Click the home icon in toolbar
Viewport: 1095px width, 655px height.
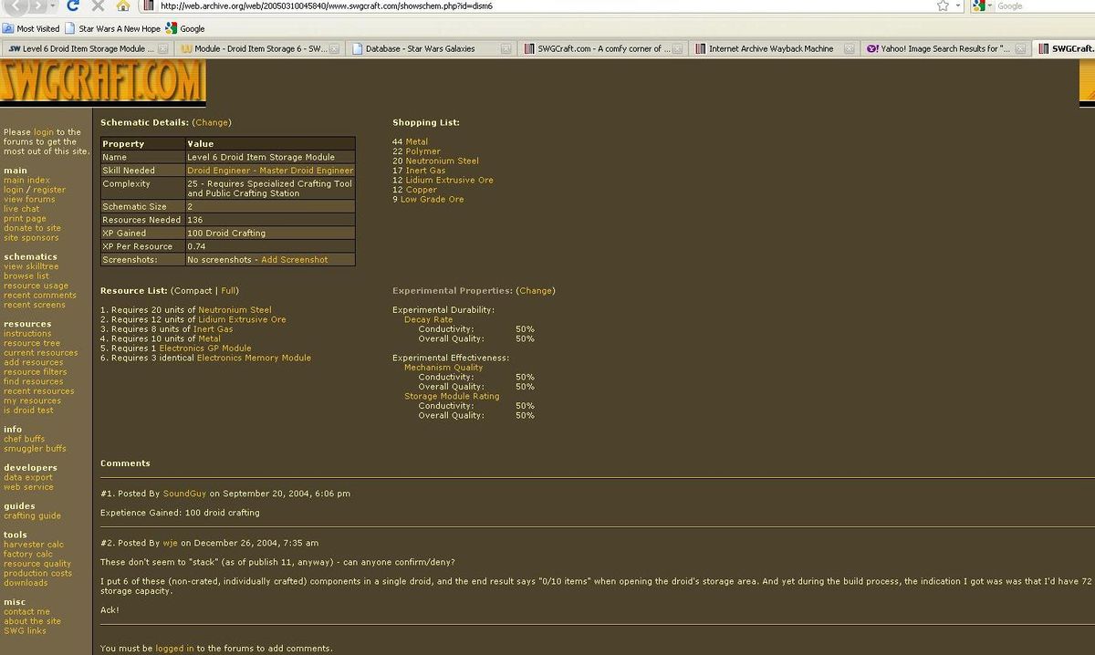click(123, 5)
